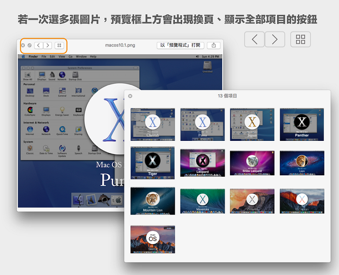Open the International preference pane
Image resolution: width=339 pixels, height=275 pixels.
[78, 92]
